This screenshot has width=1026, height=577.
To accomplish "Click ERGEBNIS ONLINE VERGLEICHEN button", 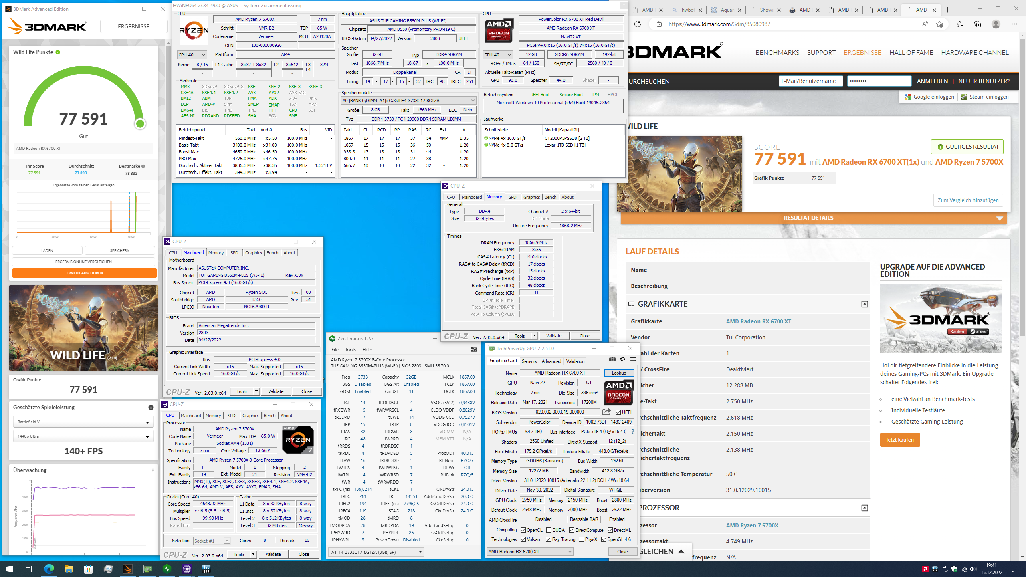I will pyautogui.click(x=83, y=262).
